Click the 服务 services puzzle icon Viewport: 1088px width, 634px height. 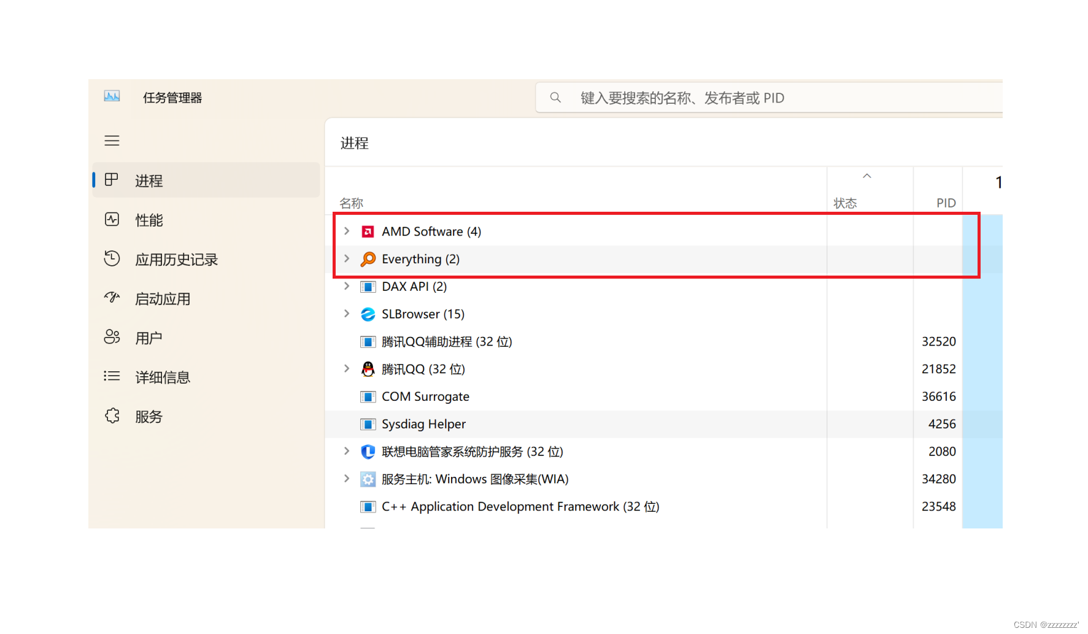click(112, 416)
